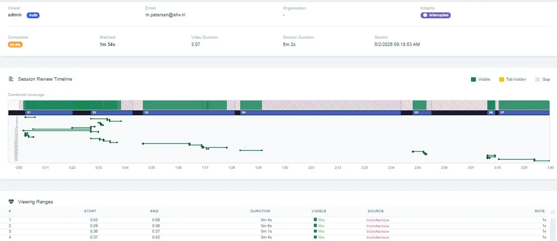Select the S4 session segment bar
This screenshot has height=241, width=557.
pos(320,113)
